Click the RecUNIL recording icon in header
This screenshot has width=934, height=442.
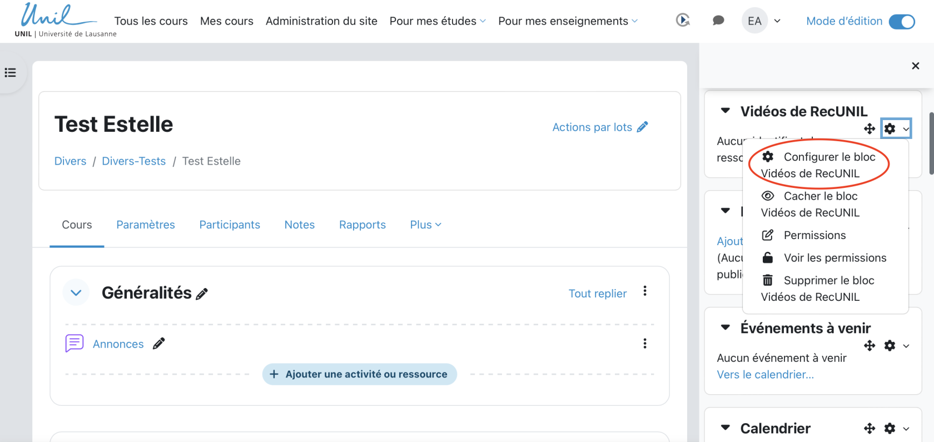[683, 21]
